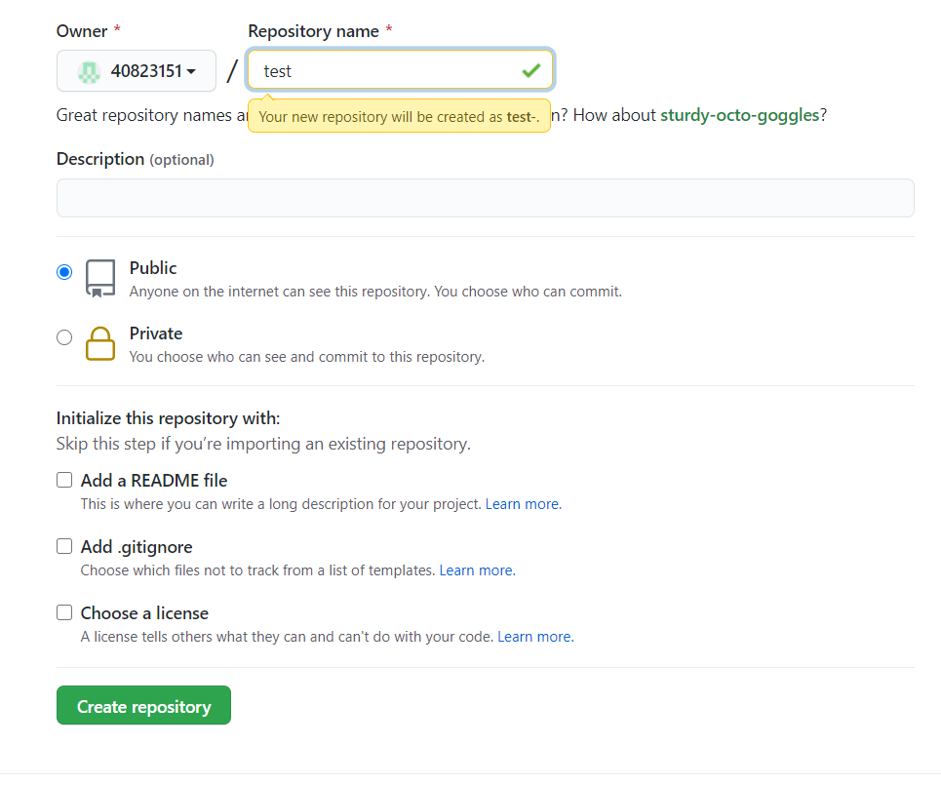Screen dimensions: 941x785
Task: Click the Public repository book icon
Action: pyautogui.click(x=99, y=278)
